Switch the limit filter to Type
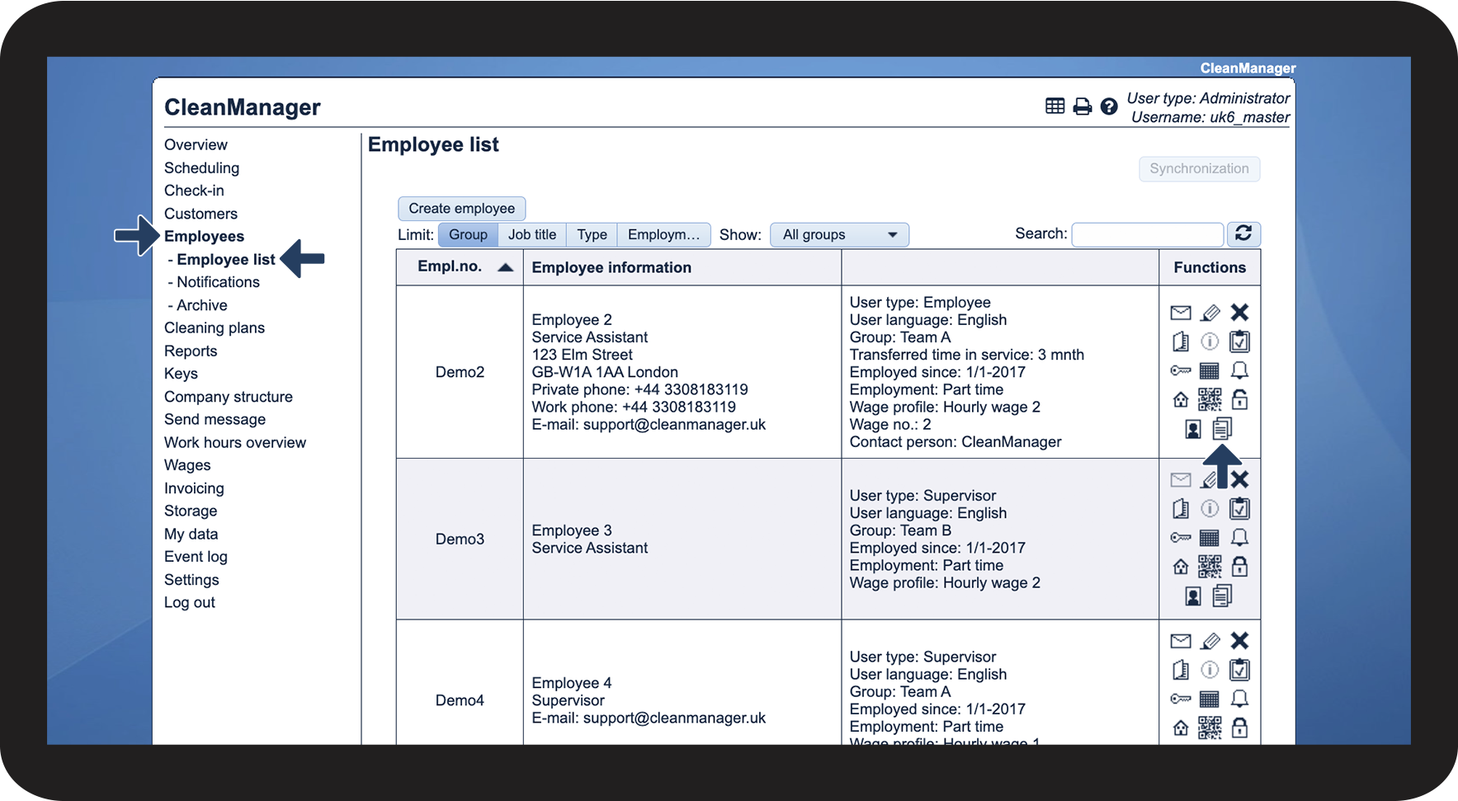Screen dimensions: 1458x801 click(592, 235)
